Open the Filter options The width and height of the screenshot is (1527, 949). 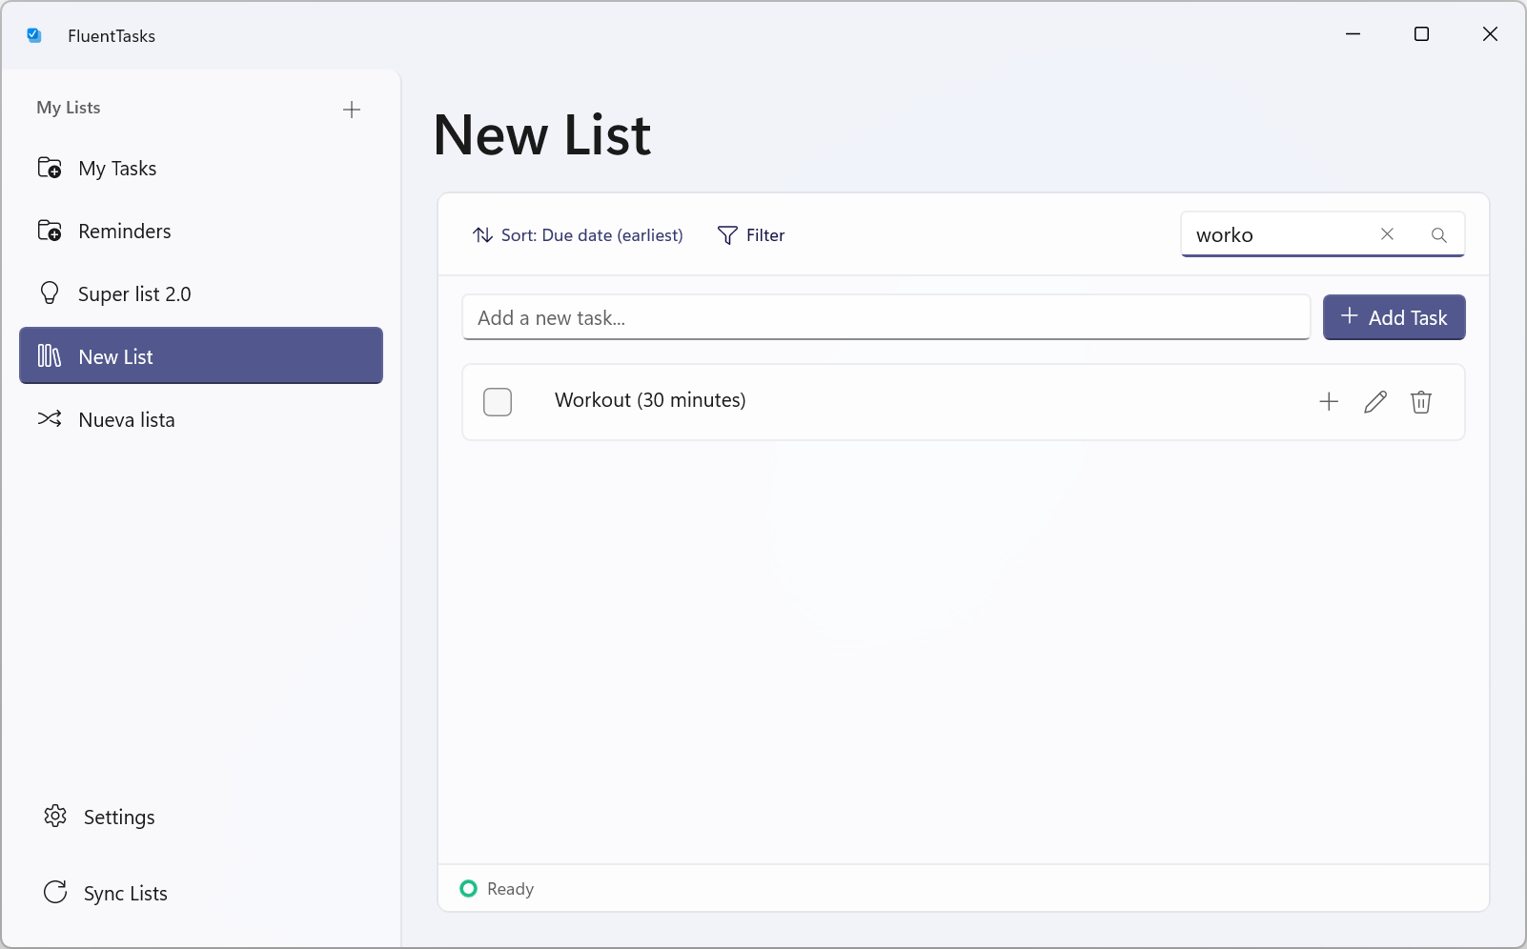click(x=751, y=235)
